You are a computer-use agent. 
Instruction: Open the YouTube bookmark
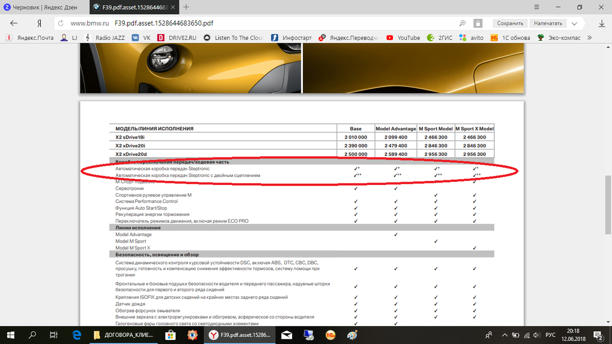[403, 38]
